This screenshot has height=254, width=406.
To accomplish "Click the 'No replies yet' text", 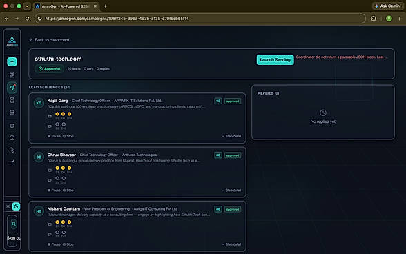I will click(323, 121).
